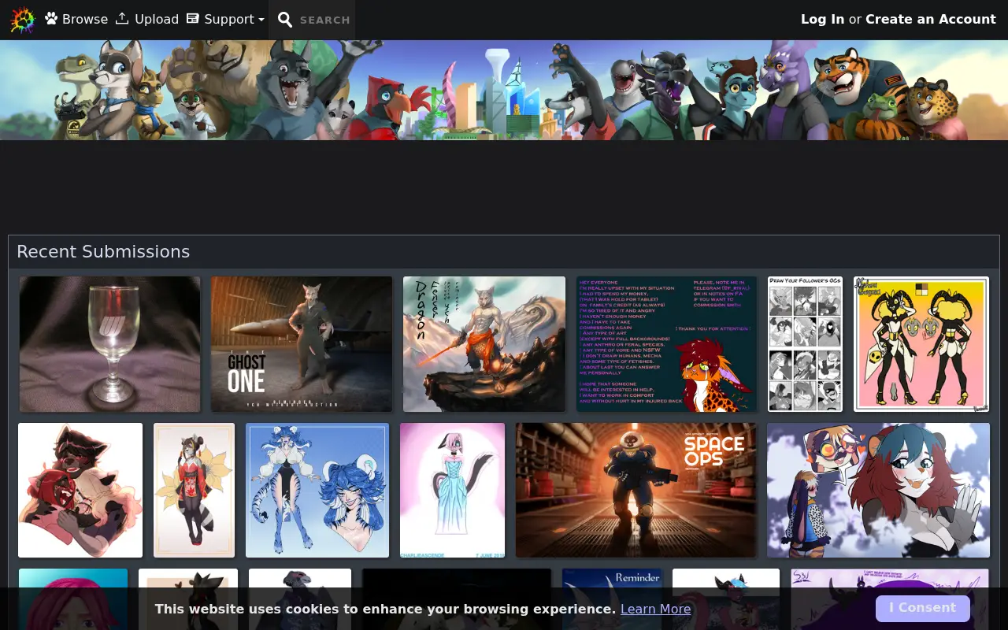Open Draw Your Follower's OCs thumbnail

pyautogui.click(x=805, y=343)
